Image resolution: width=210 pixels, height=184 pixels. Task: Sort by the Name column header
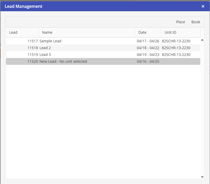click(47, 32)
